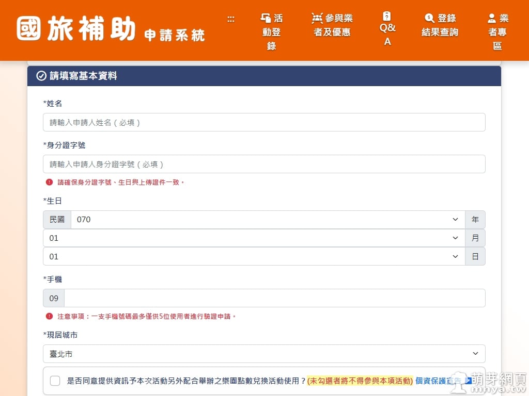This screenshot has height=396, width=529.
Task: Open the 參與業者及優惠 navigation item
Action: [x=332, y=25]
